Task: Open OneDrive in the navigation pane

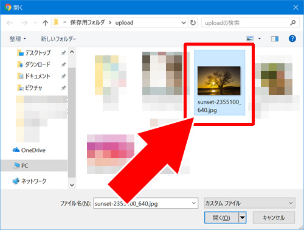Action: [29, 150]
